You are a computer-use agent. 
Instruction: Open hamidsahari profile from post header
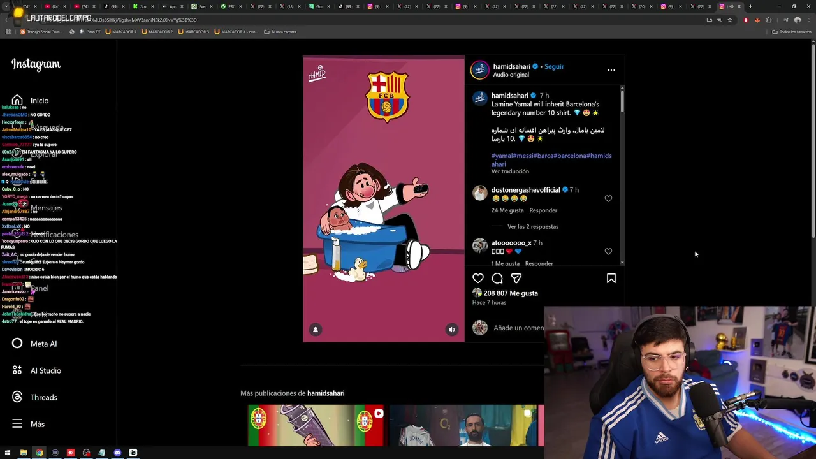click(x=511, y=66)
